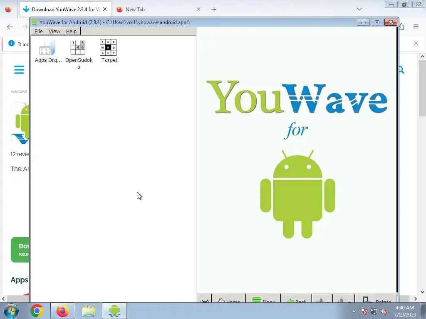Click the network tray icon

tap(374, 311)
